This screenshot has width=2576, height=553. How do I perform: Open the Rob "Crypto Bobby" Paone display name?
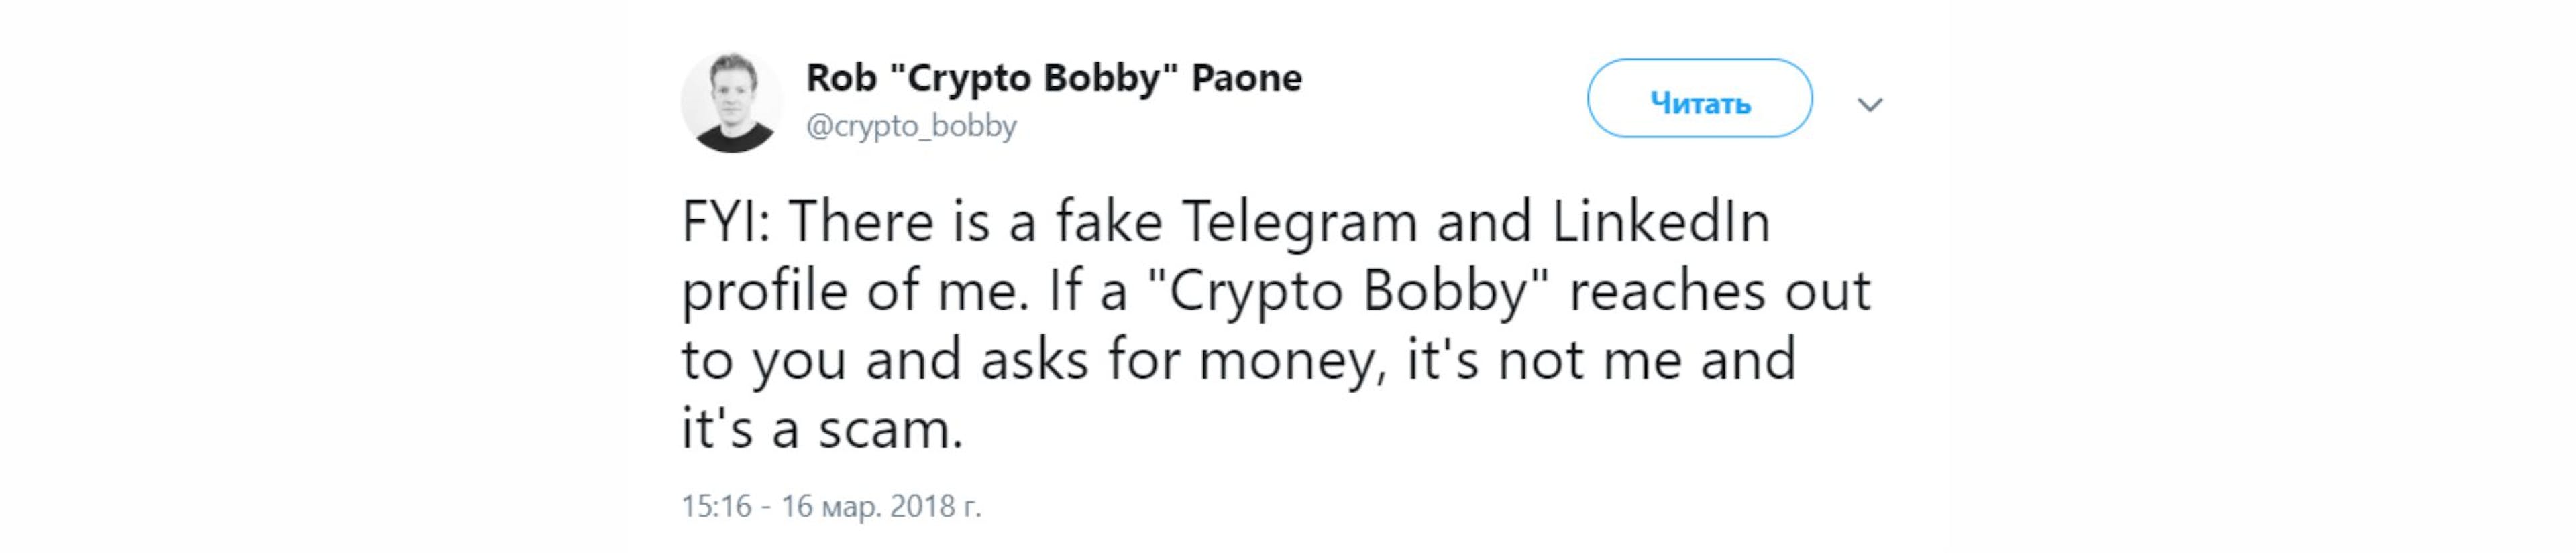pyautogui.click(x=1054, y=78)
